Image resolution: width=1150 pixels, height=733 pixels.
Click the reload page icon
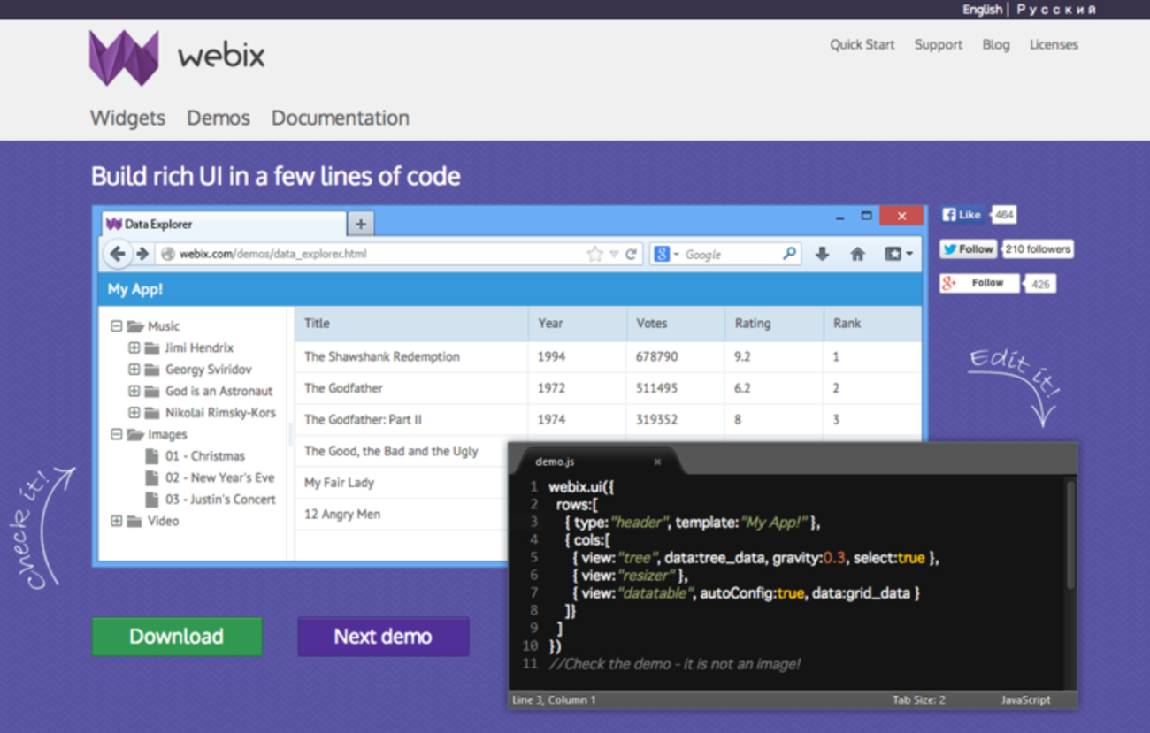tap(631, 255)
